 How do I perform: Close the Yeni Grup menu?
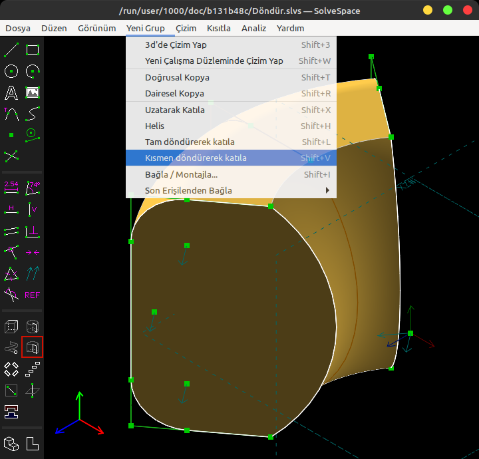(146, 28)
